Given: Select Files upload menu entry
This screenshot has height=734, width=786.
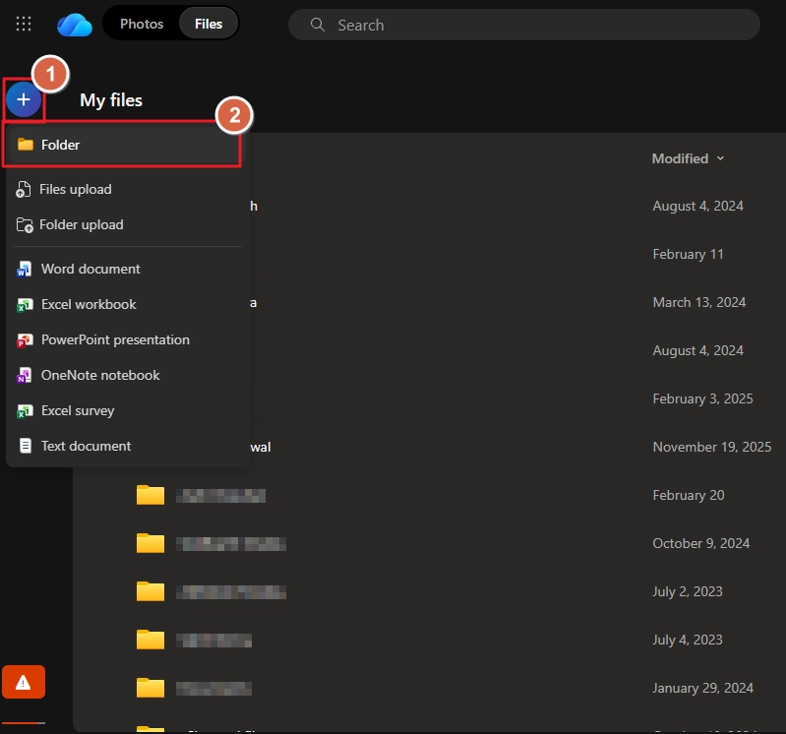Looking at the screenshot, I should [x=128, y=190].
